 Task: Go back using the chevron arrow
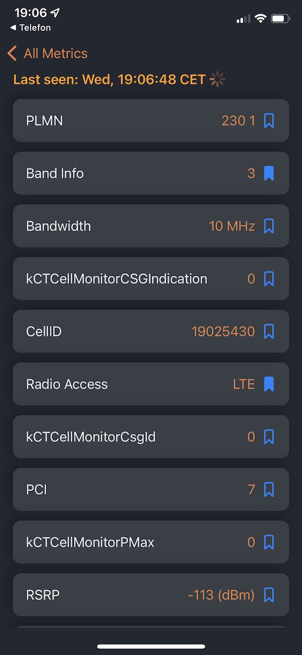pos(12,53)
